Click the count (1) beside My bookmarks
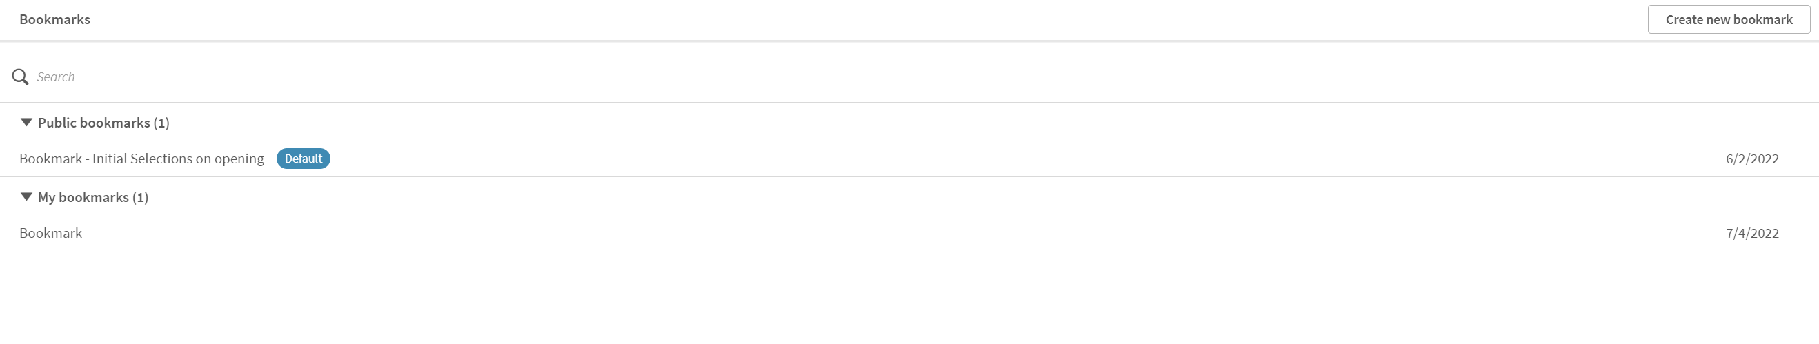The width and height of the screenshot is (1819, 344). click(141, 197)
